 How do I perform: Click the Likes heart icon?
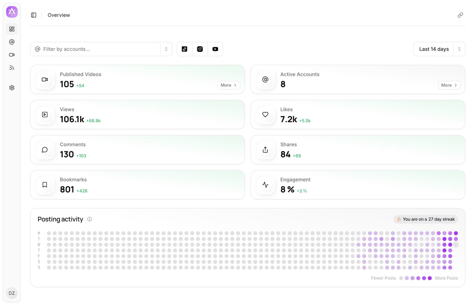pos(265,114)
